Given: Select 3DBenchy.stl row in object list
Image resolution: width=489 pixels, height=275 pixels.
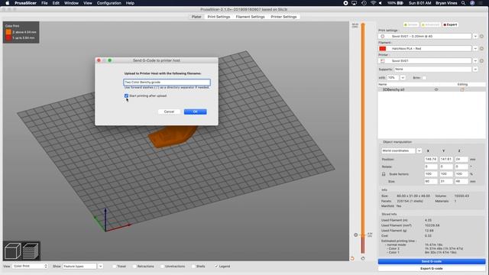Looking at the screenshot, I should pos(432,89).
